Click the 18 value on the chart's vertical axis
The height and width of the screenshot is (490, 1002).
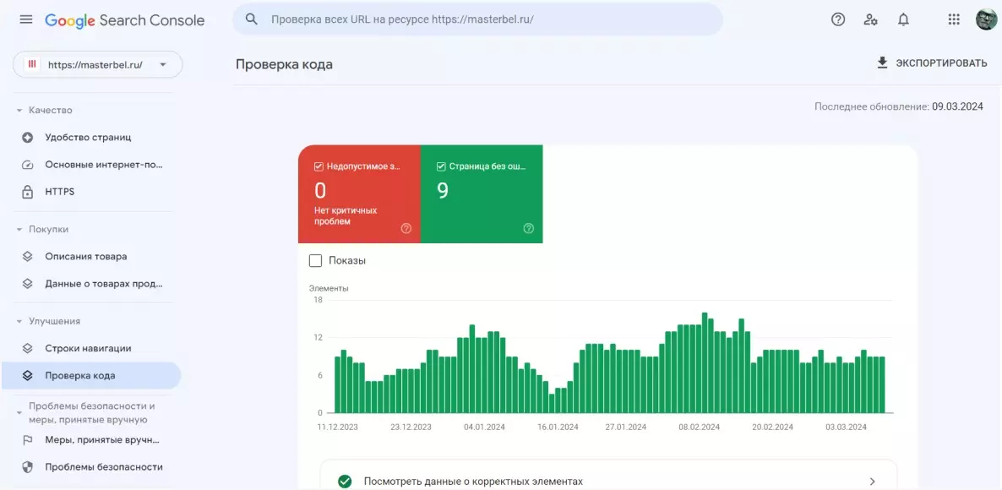(318, 300)
